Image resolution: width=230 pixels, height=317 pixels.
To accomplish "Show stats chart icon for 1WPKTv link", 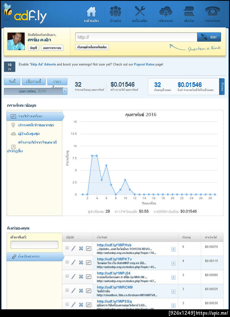I will [x=89, y=263].
